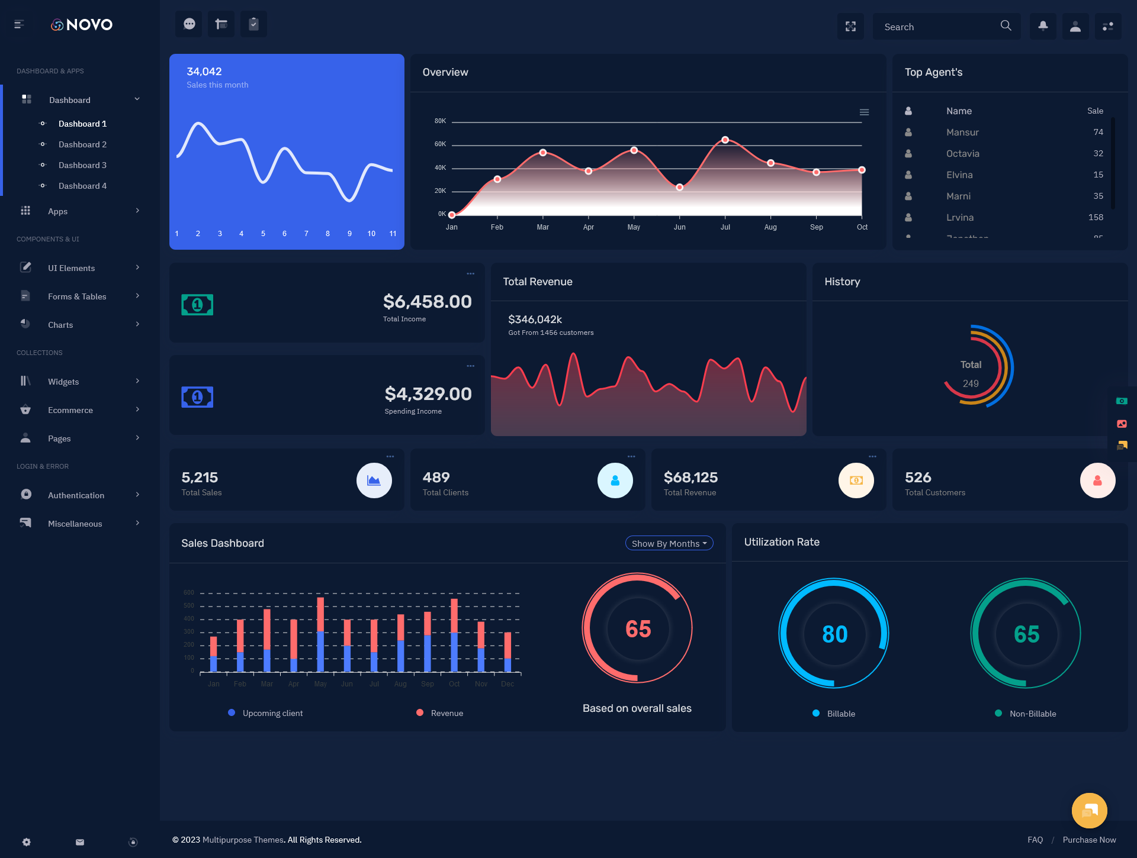Open settings gear icon in sidebar footer
Viewport: 1137px width, 858px height.
[27, 842]
